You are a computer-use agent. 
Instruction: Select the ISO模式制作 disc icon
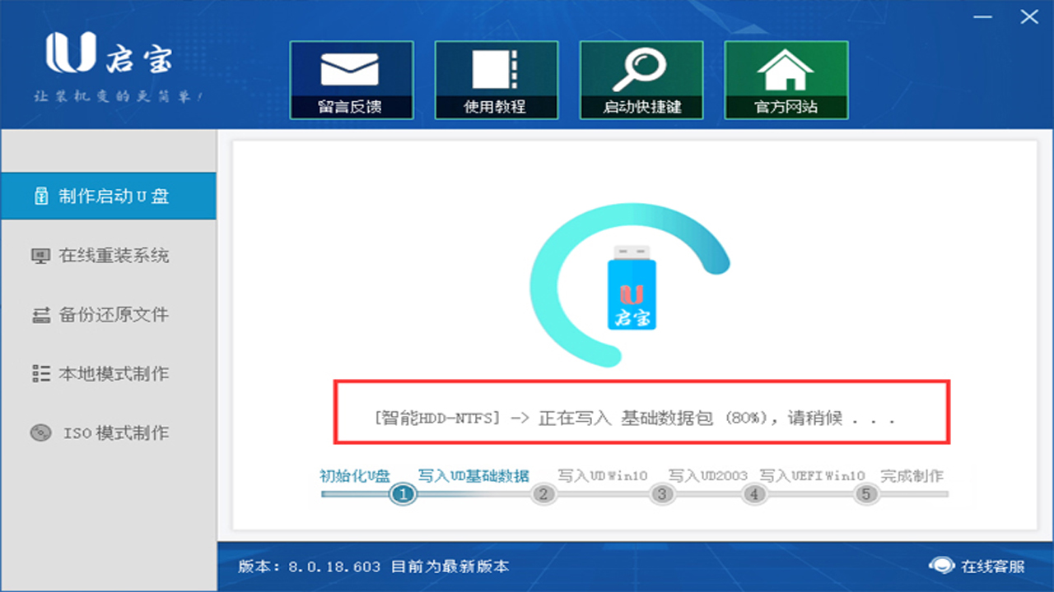[x=40, y=433]
